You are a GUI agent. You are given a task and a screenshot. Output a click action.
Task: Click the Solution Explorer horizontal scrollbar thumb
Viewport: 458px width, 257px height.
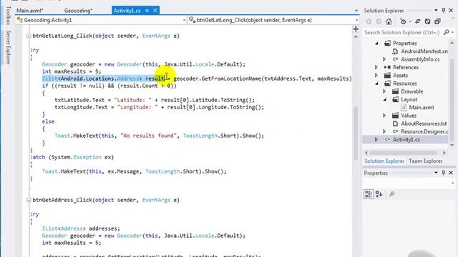[x=404, y=153]
